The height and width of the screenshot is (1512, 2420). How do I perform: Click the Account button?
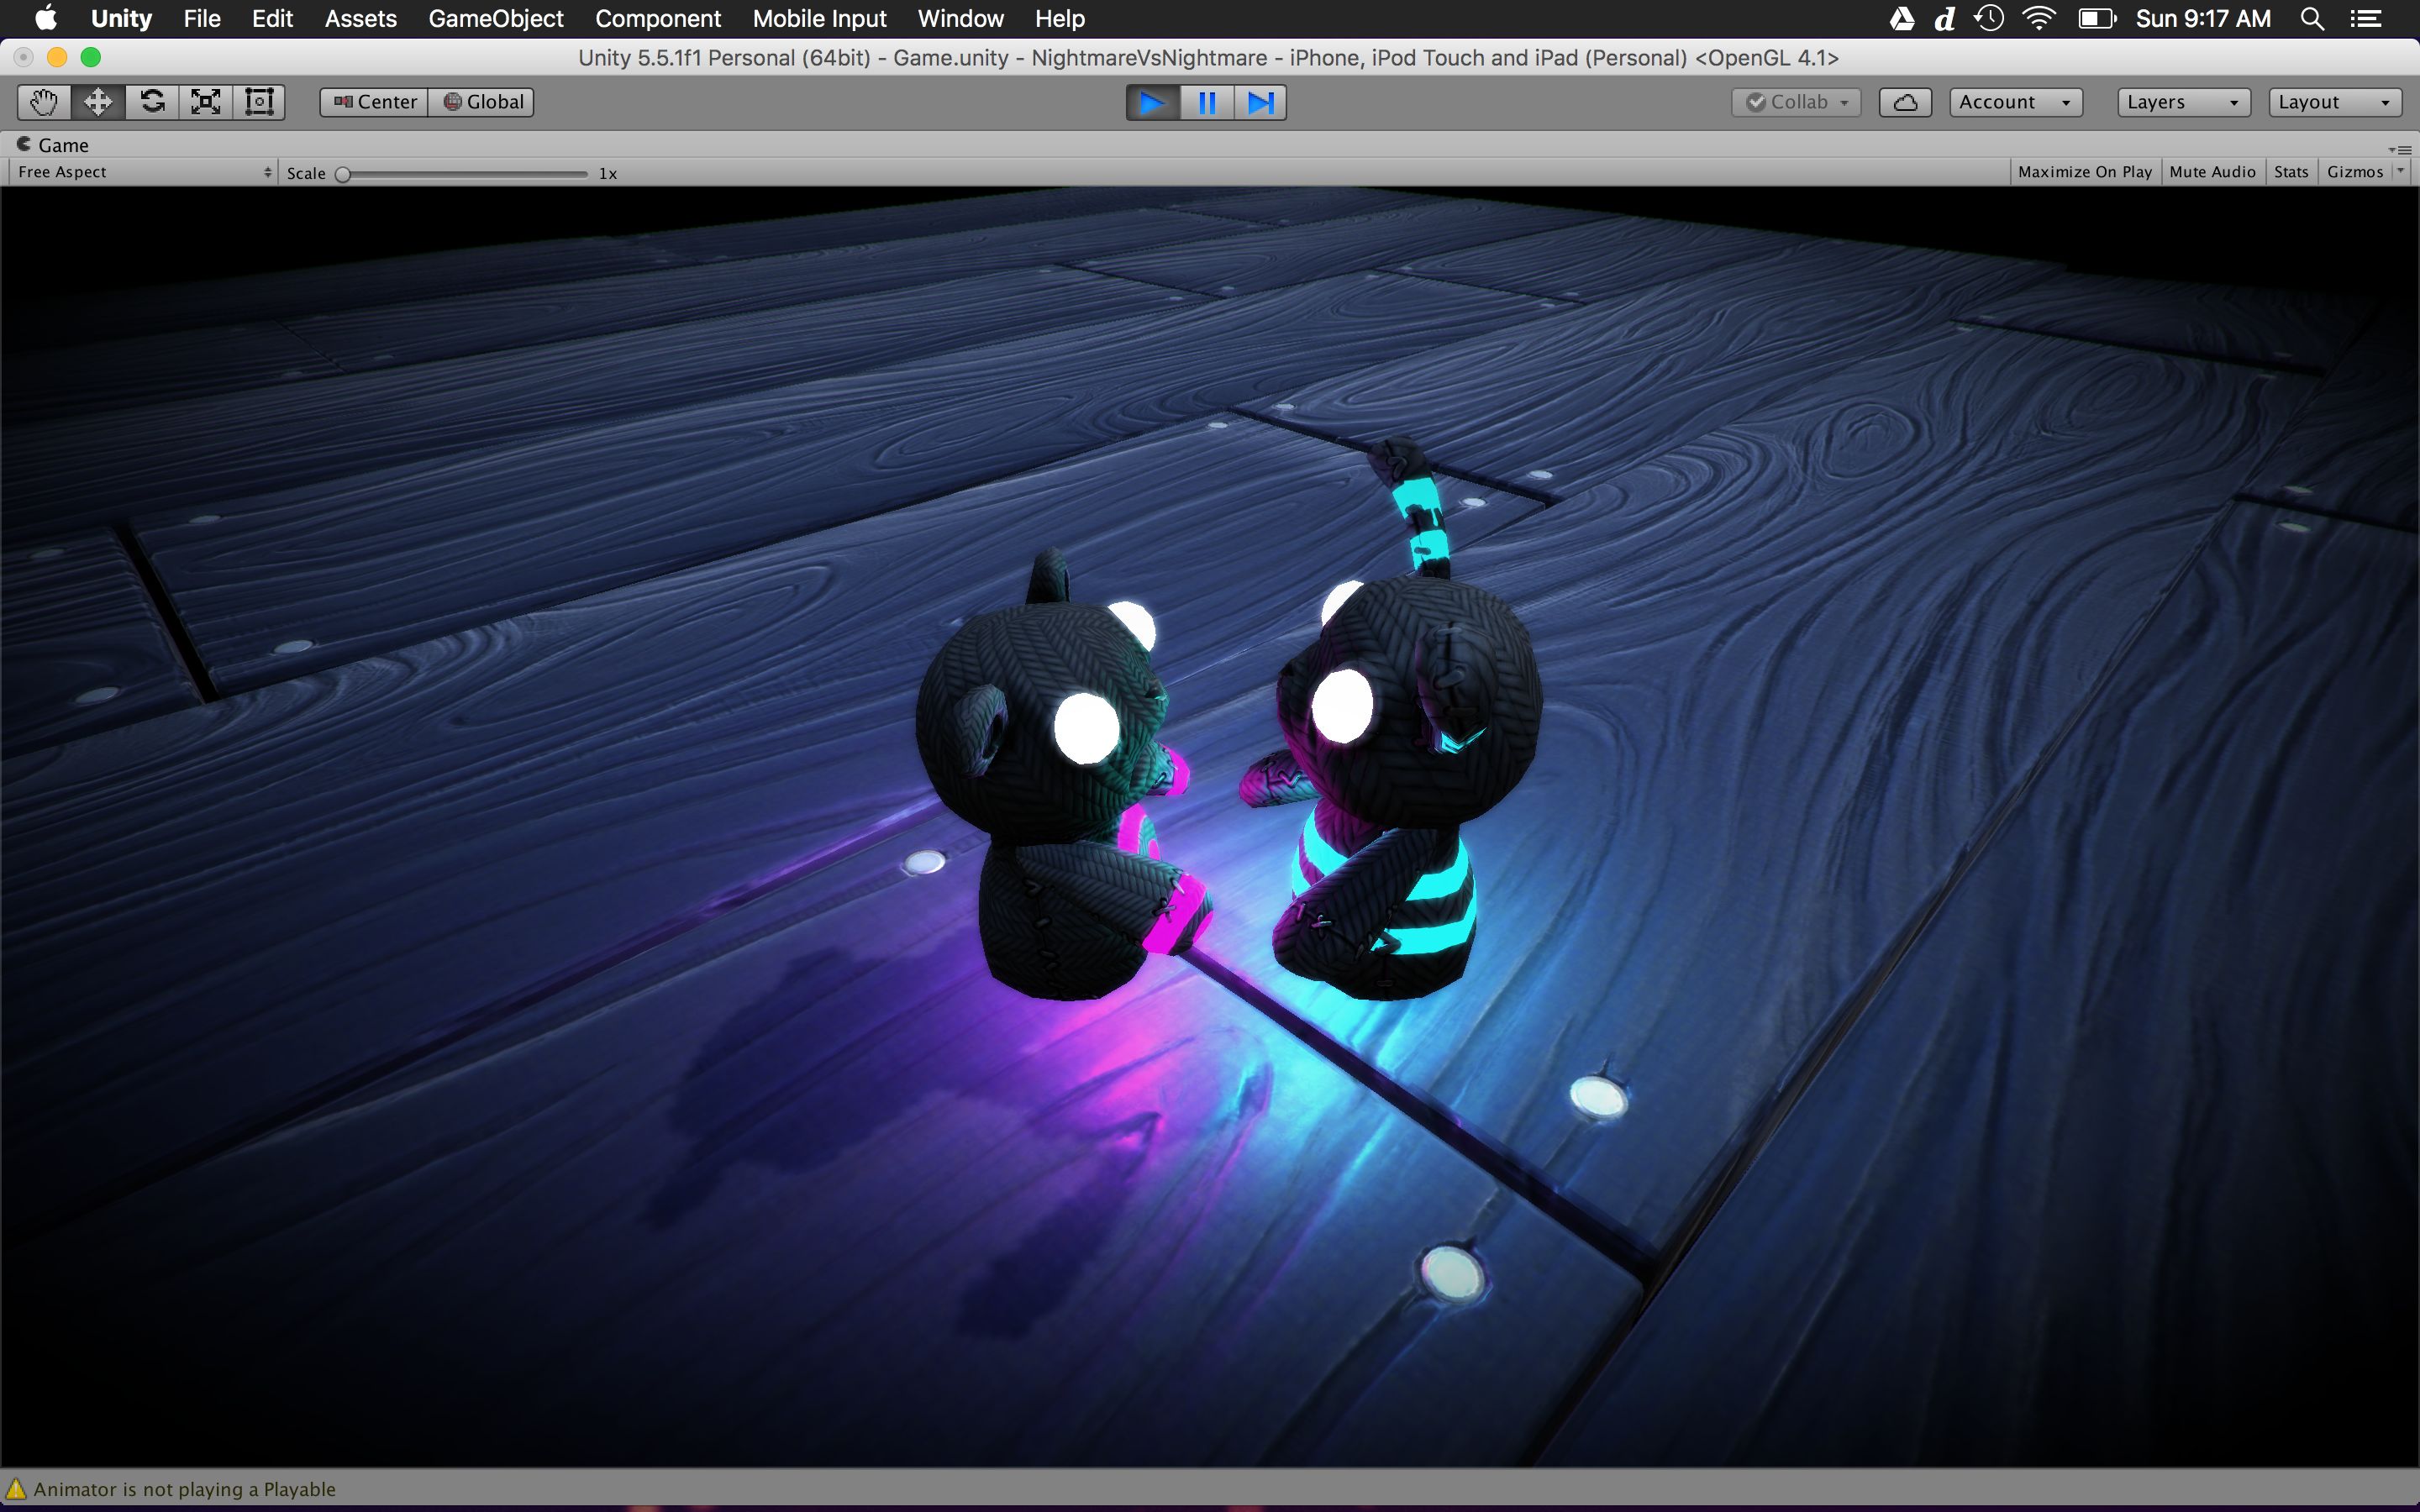(x=2015, y=102)
